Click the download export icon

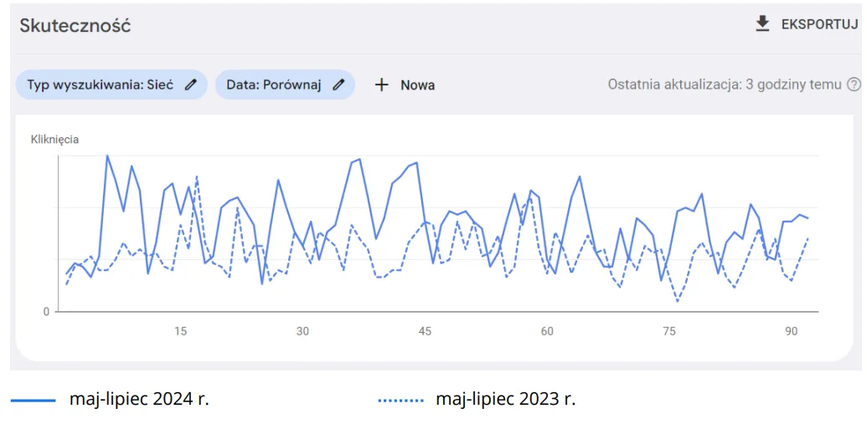[x=763, y=23]
